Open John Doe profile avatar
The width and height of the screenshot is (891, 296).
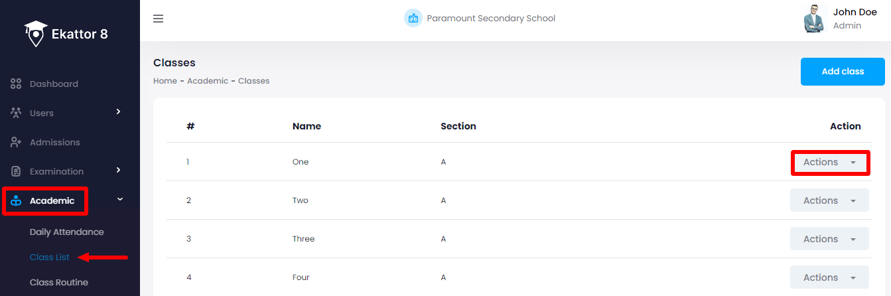[814, 19]
